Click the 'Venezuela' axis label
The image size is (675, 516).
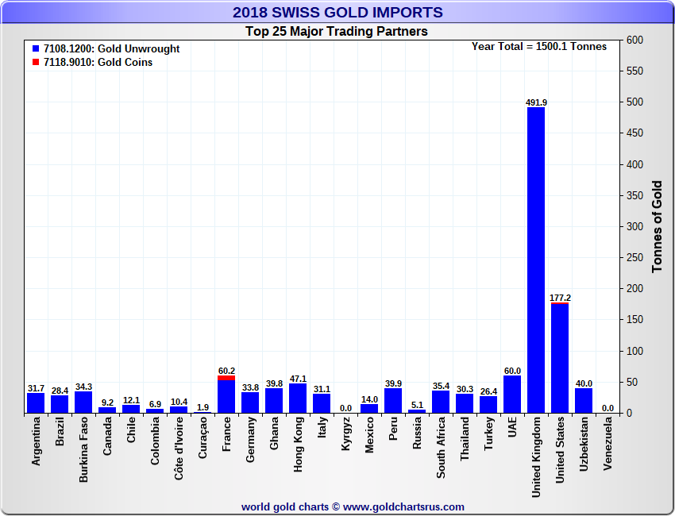click(607, 443)
